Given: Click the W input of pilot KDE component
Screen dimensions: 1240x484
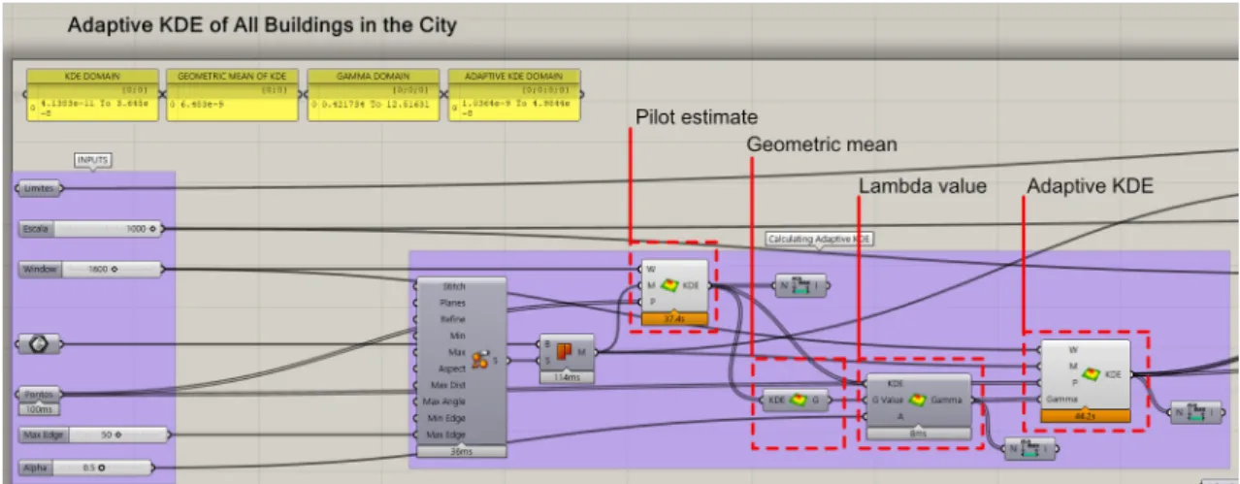Looking at the screenshot, I should [651, 269].
